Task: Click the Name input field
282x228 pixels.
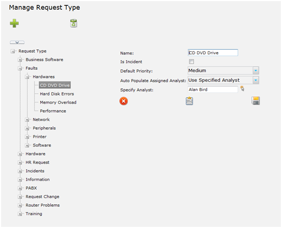Action: (213, 53)
